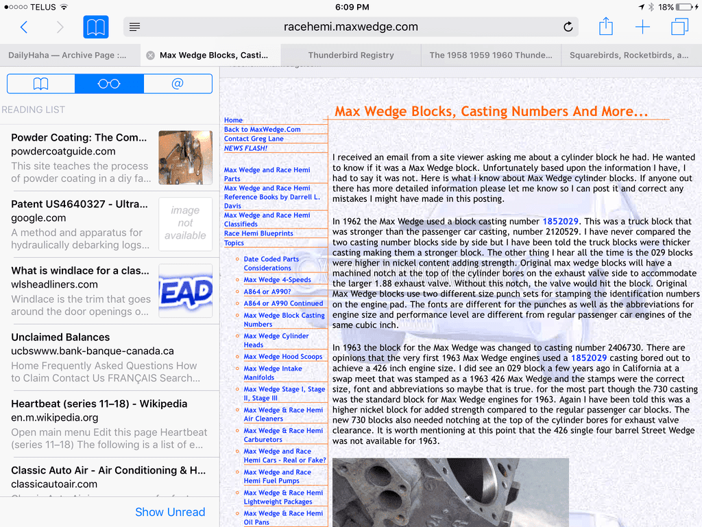This screenshot has width=702, height=527.
Task: Reload the page with refresh icon
Action: 568,27
